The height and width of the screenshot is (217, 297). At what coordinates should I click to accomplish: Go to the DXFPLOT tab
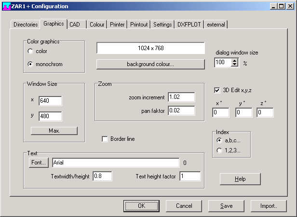point(189,25)
